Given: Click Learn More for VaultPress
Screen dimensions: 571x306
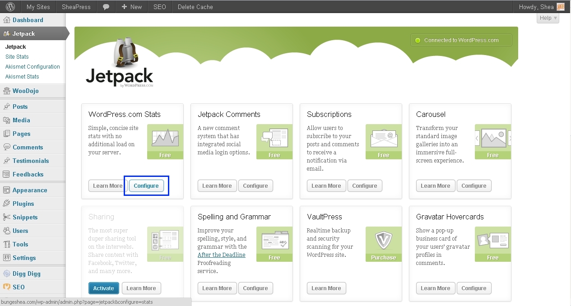Looking at the screenshot, I should point(326,288).
